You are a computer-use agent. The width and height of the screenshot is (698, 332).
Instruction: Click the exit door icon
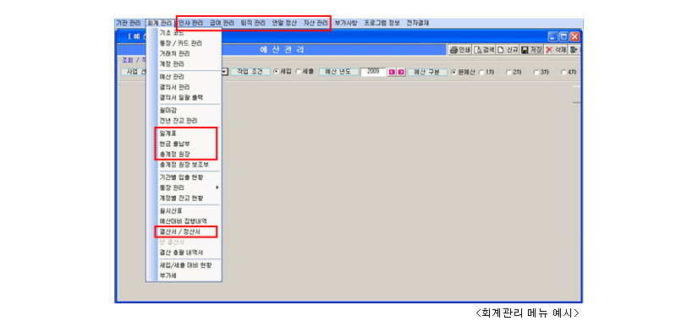pyautogui.click(x=574, y=50)
